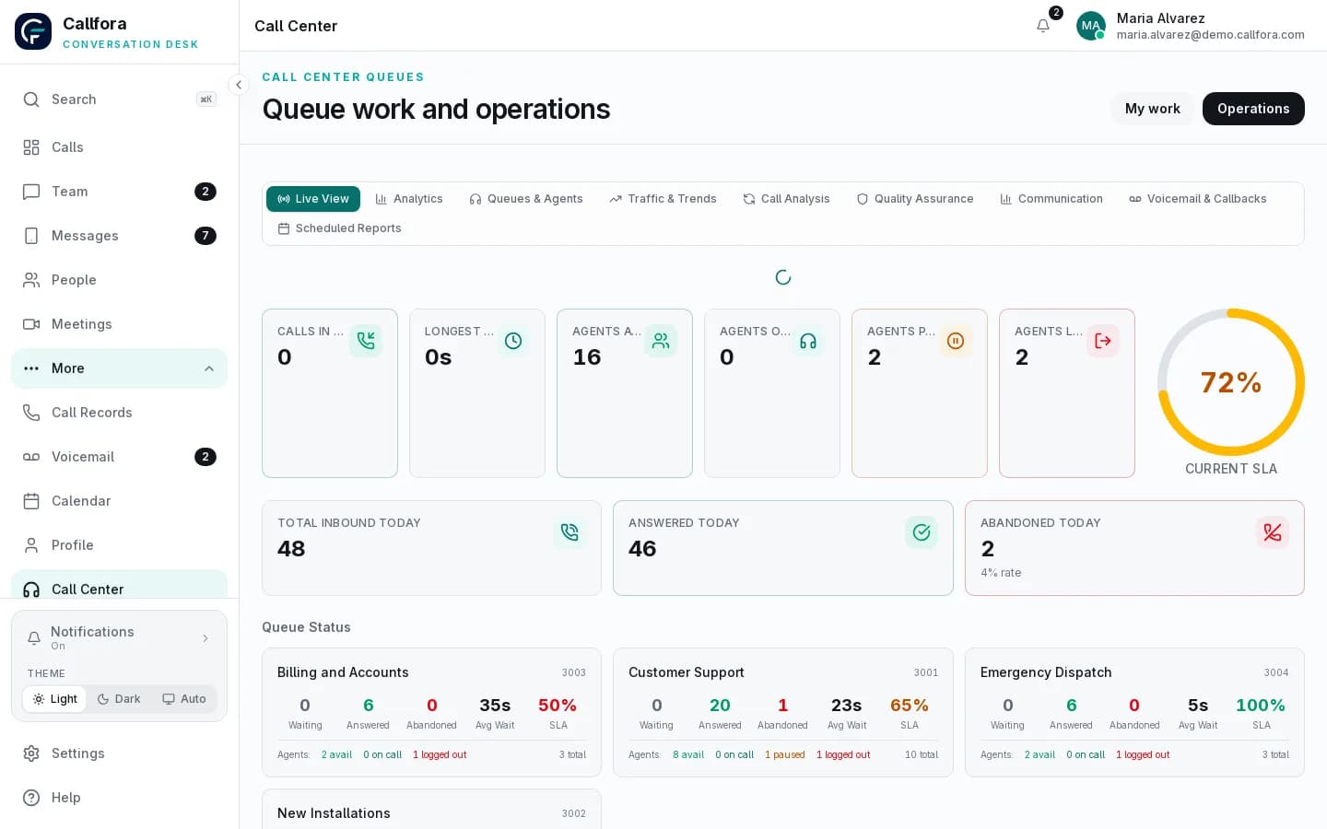Open the Billing and Accounts queue card
Image resolution: width=1327 pixels, height=829 pixels.
tap(431, 712)
